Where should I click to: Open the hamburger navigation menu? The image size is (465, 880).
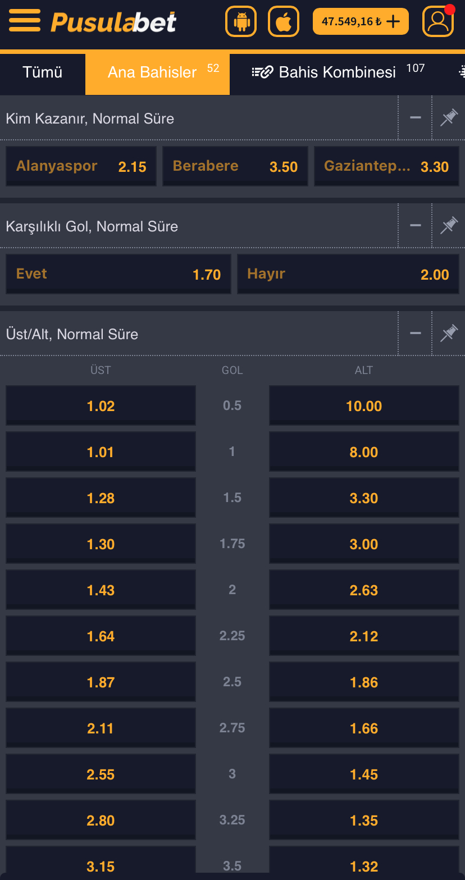tap(25, 21)
